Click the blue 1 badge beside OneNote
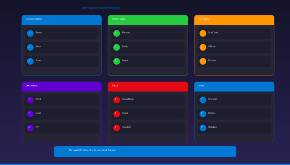The height and width of the screenshot is (165, 290). pyautogui.click(x=203, y=100)
